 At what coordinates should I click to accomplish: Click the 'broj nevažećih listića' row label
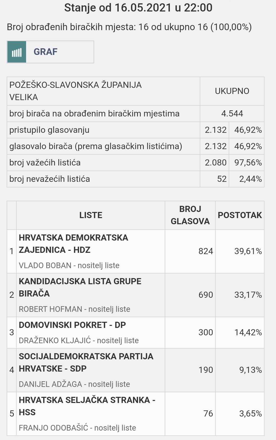(x=50, y=179)
